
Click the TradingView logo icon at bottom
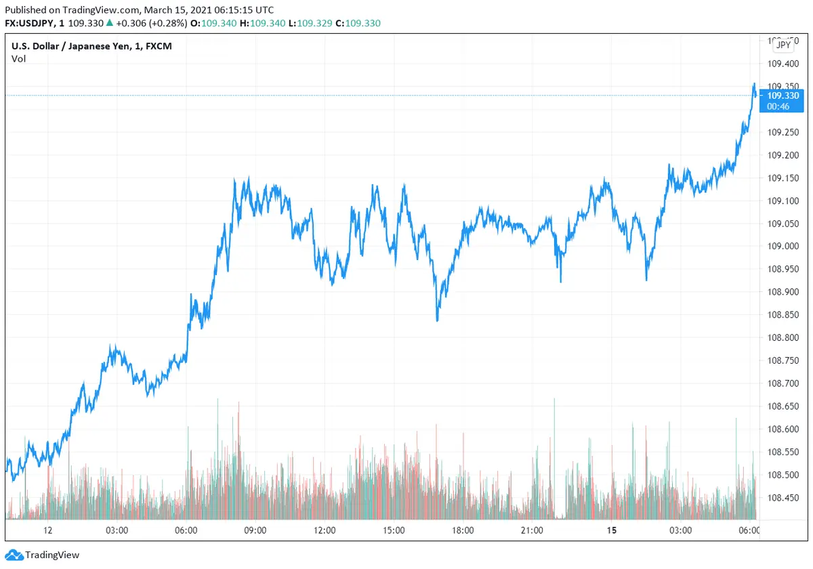(x=14, y=555)
